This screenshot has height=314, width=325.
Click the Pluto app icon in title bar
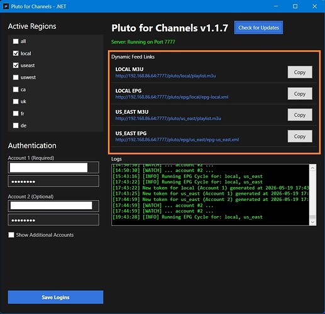point(6,6)
